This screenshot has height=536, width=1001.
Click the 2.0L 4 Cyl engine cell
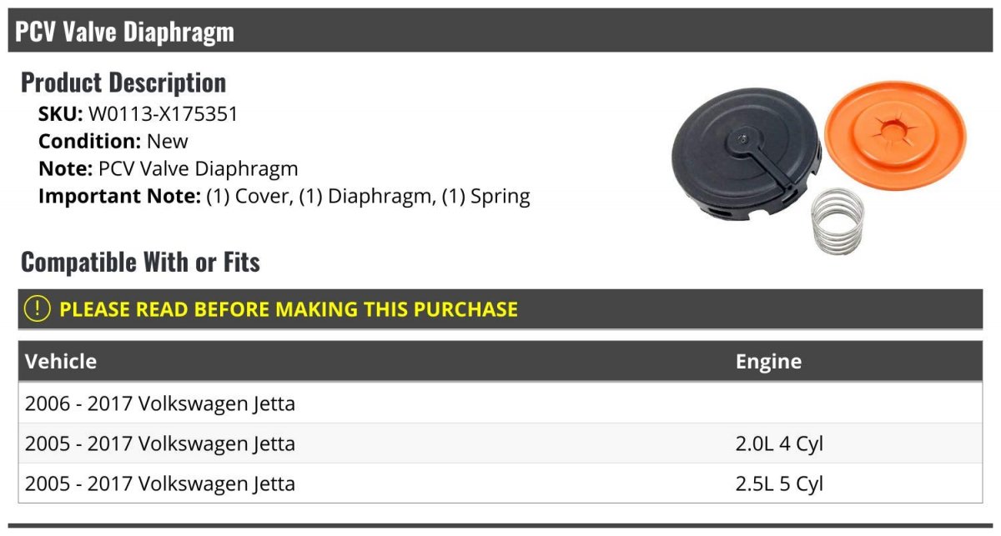(x=779, y=443)
